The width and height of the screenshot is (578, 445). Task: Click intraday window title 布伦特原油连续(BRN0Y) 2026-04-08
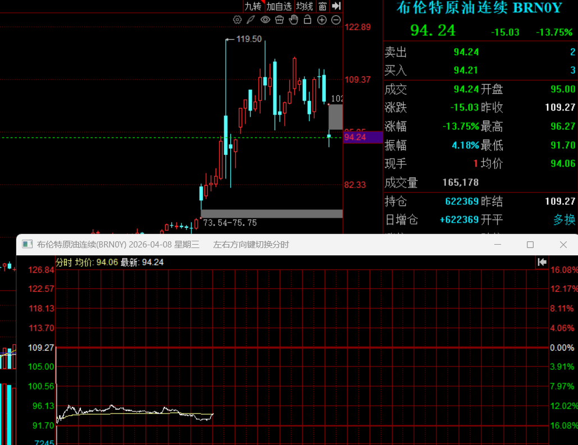pyautogui.click(x=118, y=245)
